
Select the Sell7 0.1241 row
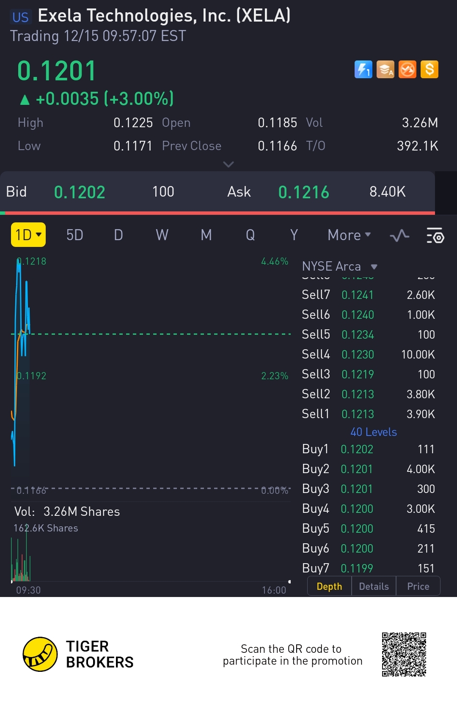[x=368, y=295]
